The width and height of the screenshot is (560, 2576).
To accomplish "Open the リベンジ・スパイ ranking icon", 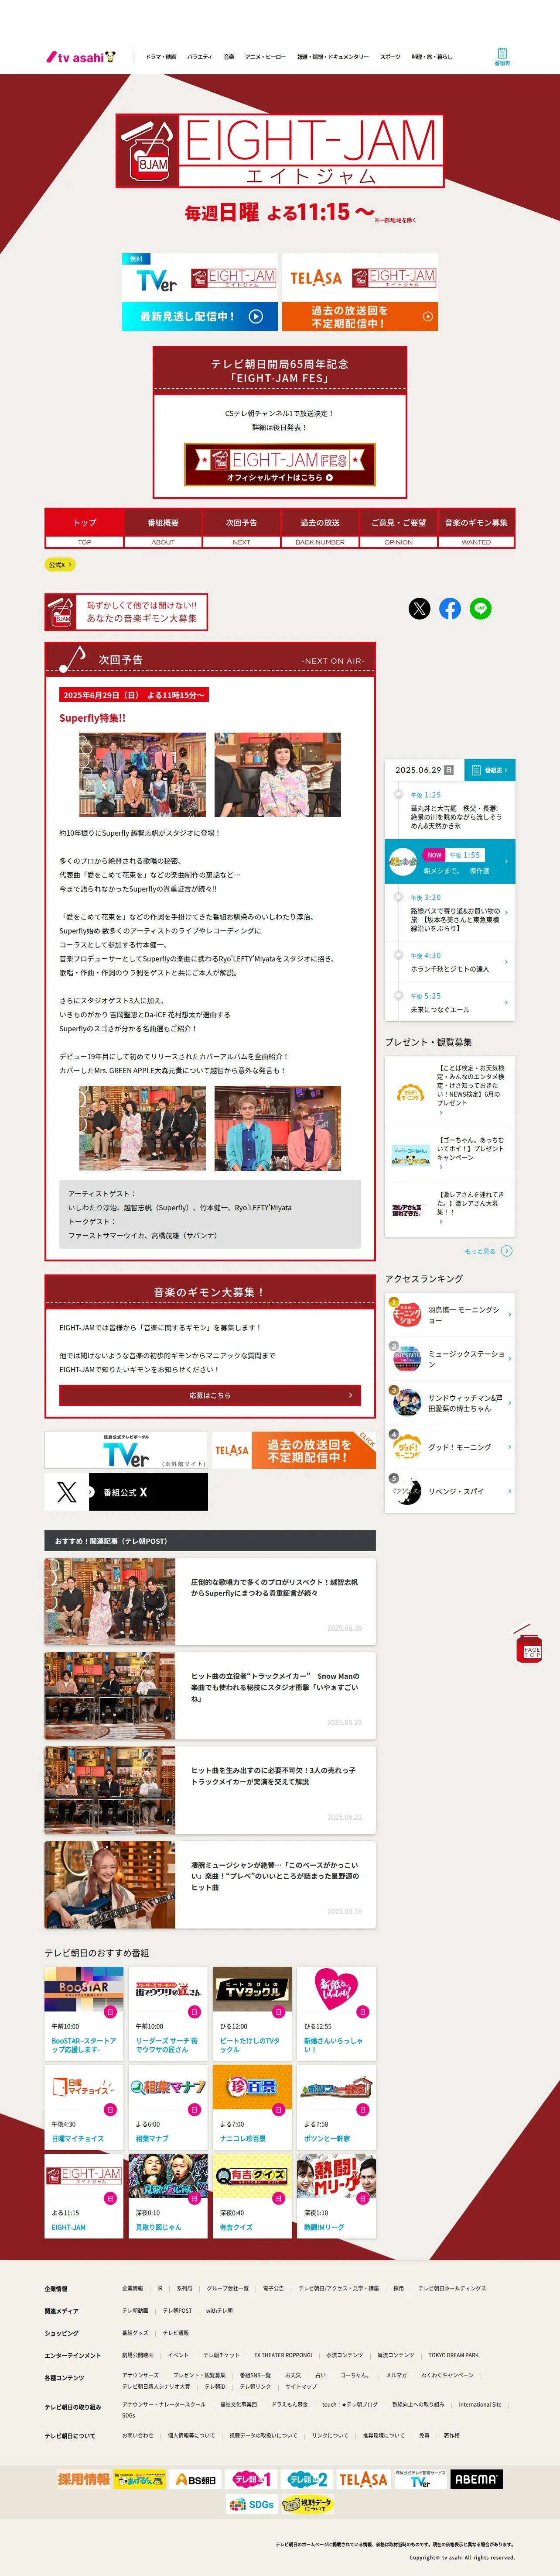I will 406,1491.
